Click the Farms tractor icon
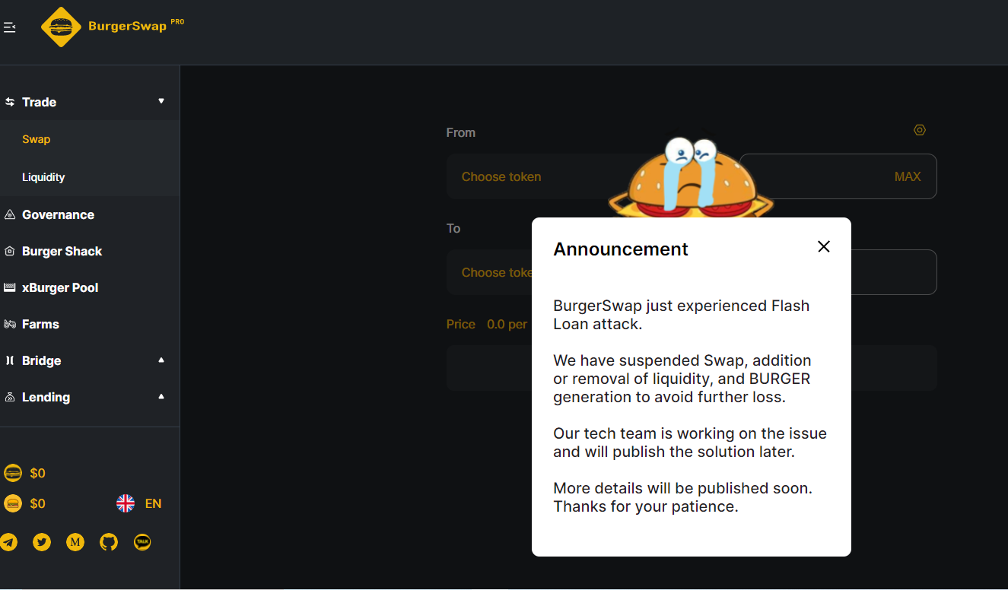 pos(10,324)
